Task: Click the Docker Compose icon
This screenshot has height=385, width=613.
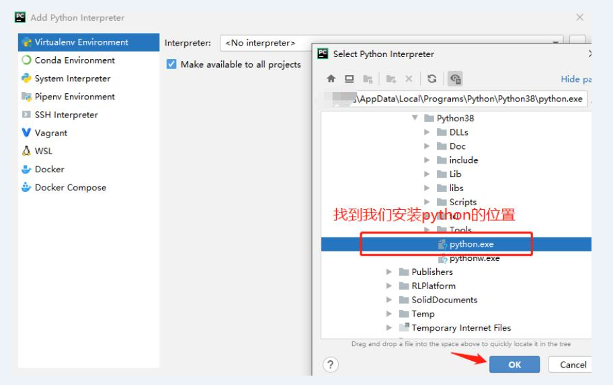Action: [26, 187]
